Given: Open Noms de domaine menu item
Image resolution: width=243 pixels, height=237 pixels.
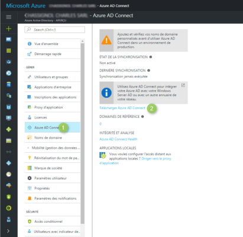Looking at the screenshot, I should [53, 137].
